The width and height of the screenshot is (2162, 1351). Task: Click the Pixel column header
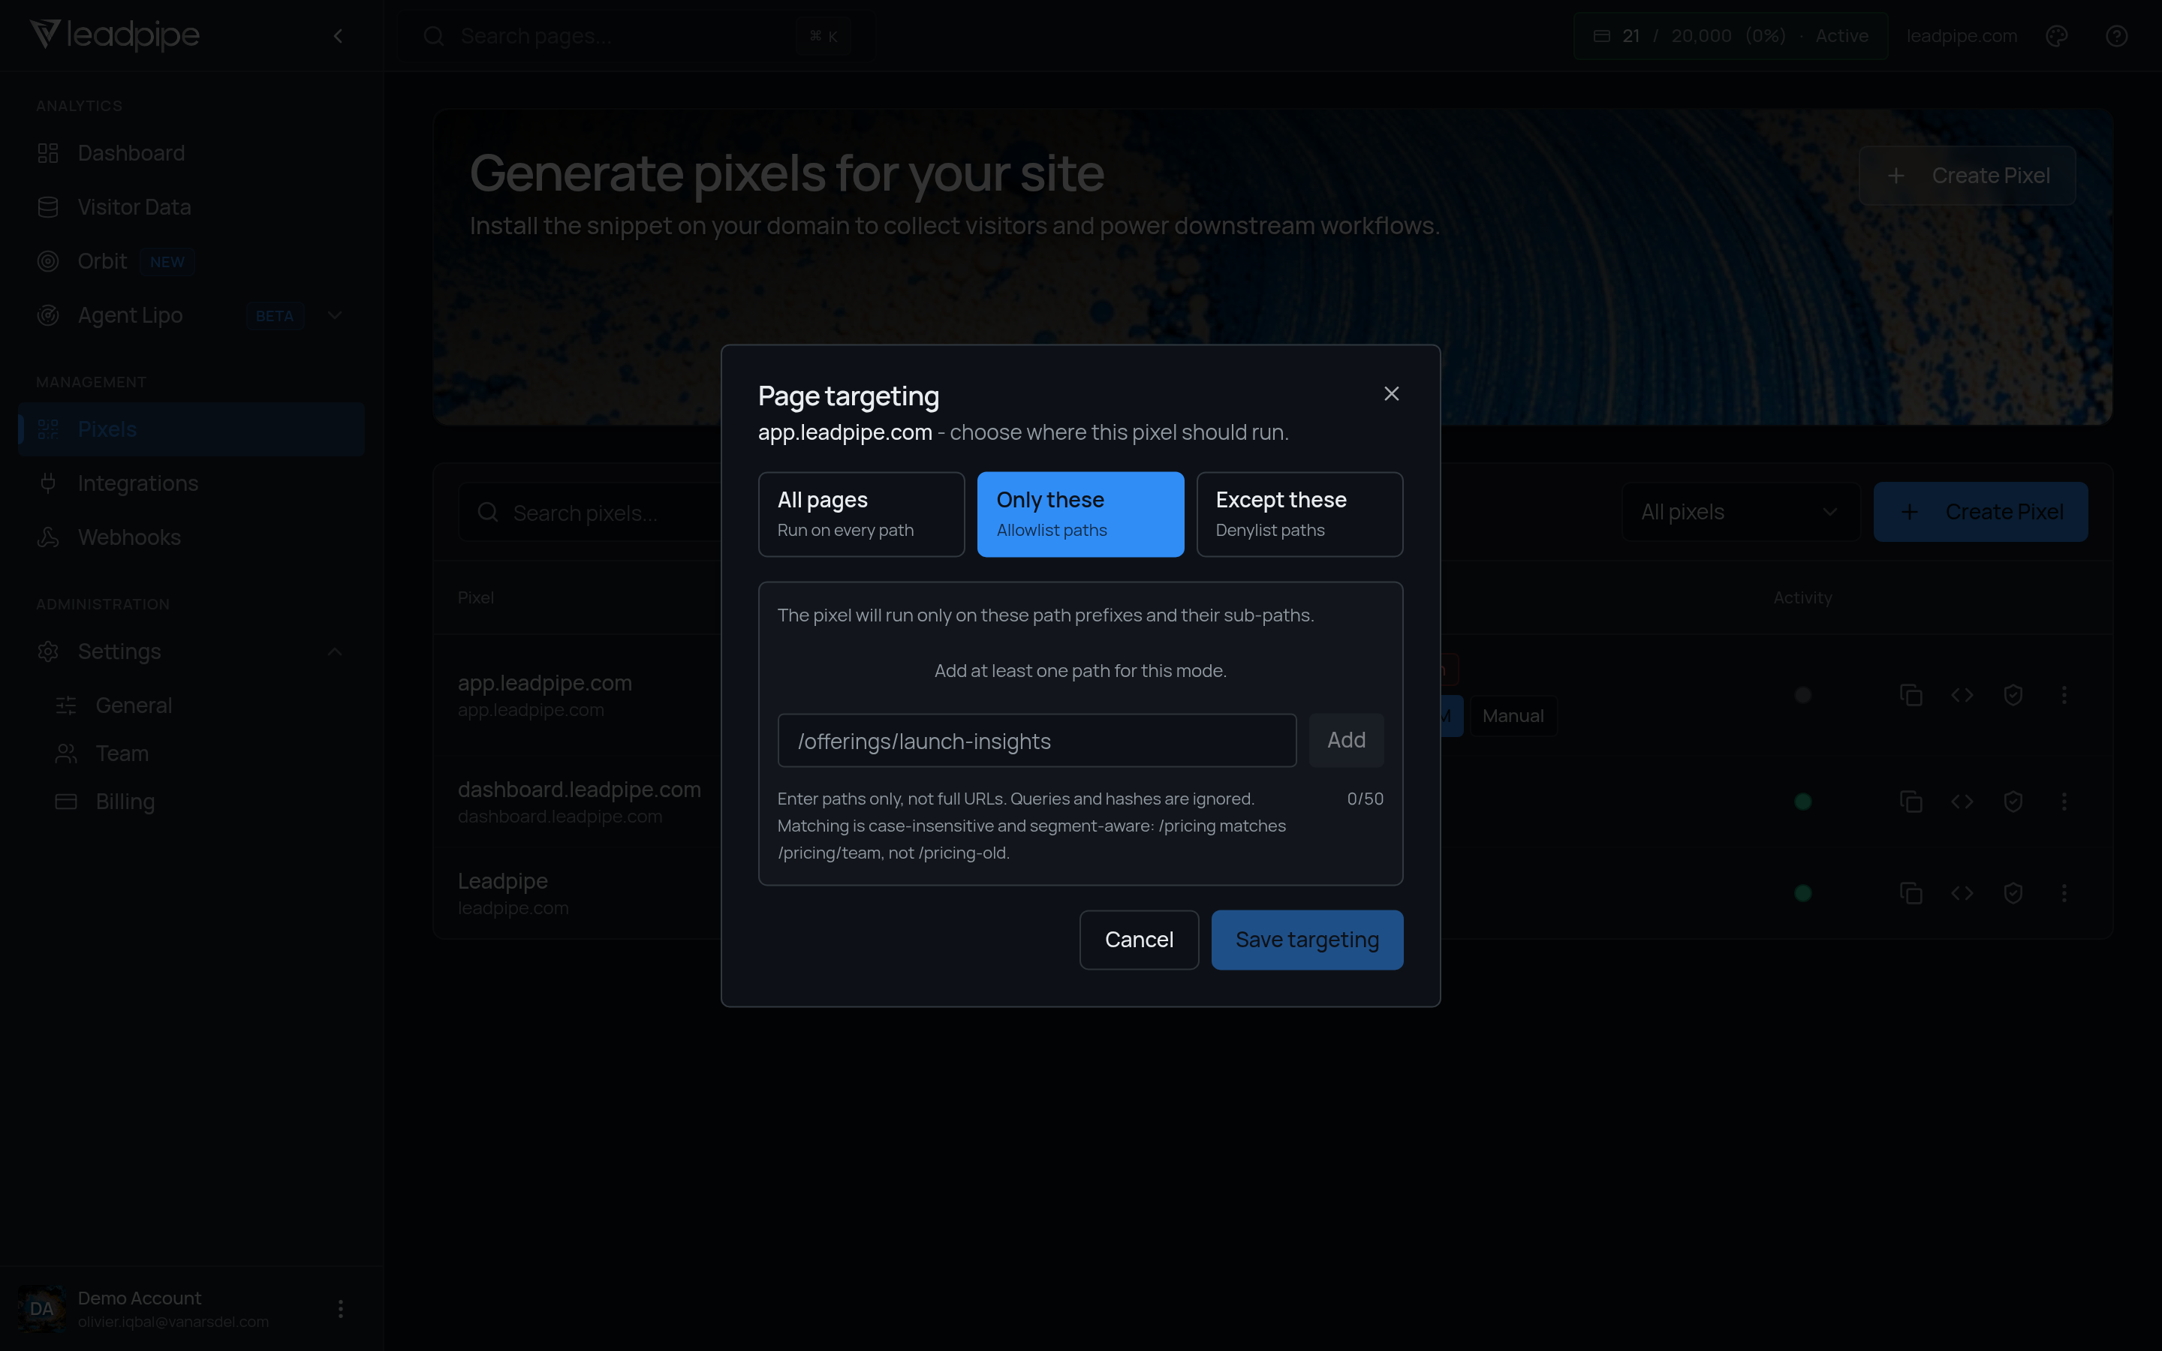(x=475, y=597)
